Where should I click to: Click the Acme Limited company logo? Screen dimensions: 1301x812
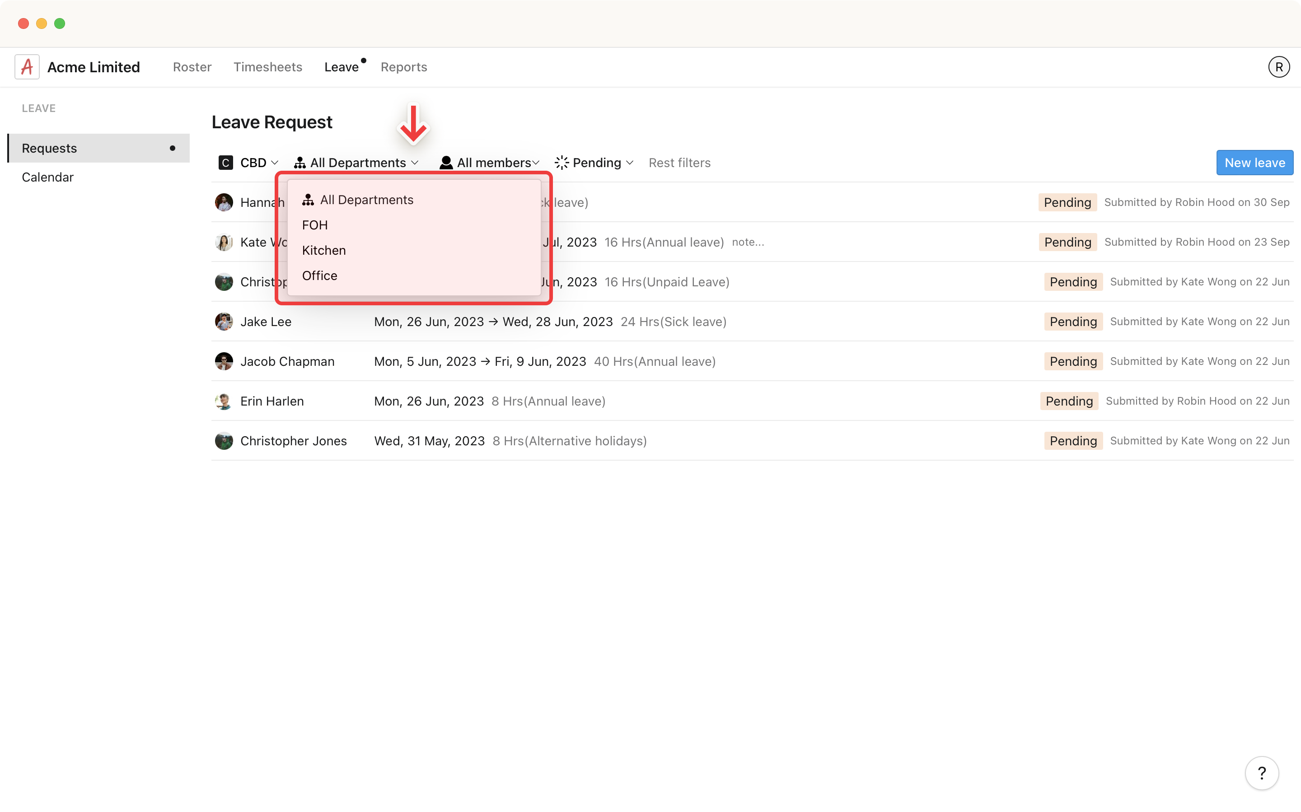tap(26, 66)
